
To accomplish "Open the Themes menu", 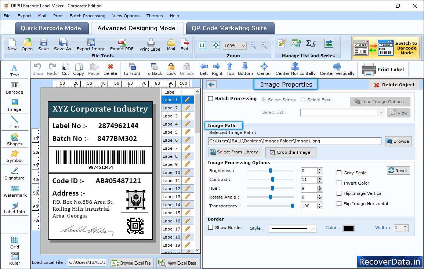I will (x=155, y=16).
